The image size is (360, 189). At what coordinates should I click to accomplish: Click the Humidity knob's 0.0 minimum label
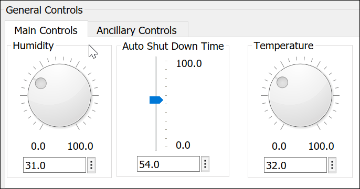(x=38, y=146)
